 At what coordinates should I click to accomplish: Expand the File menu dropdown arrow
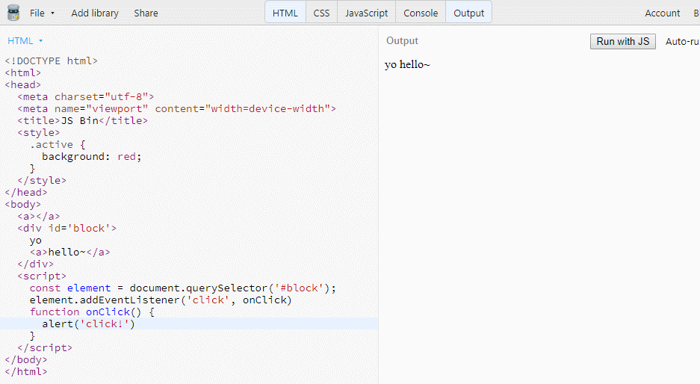pos(53,13)
